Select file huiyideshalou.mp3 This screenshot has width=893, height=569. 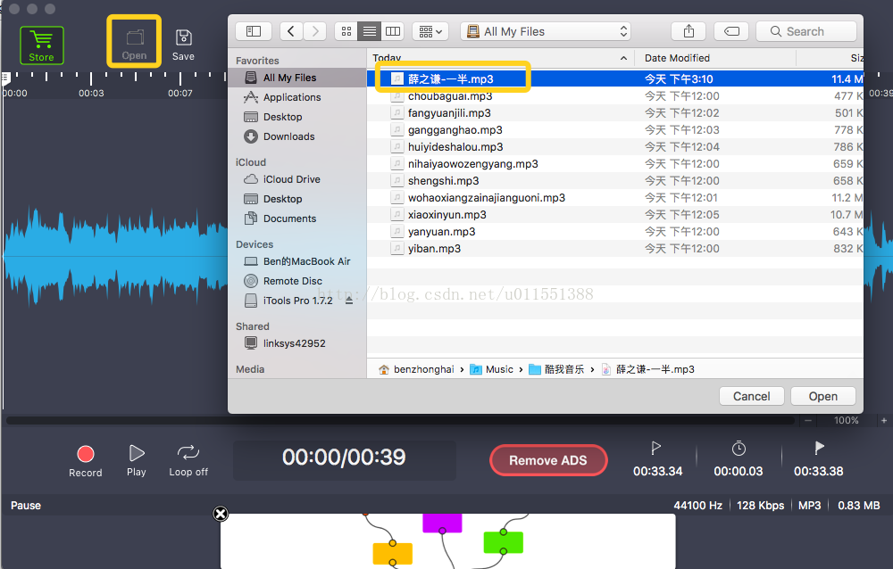click(x=615, y=147)
